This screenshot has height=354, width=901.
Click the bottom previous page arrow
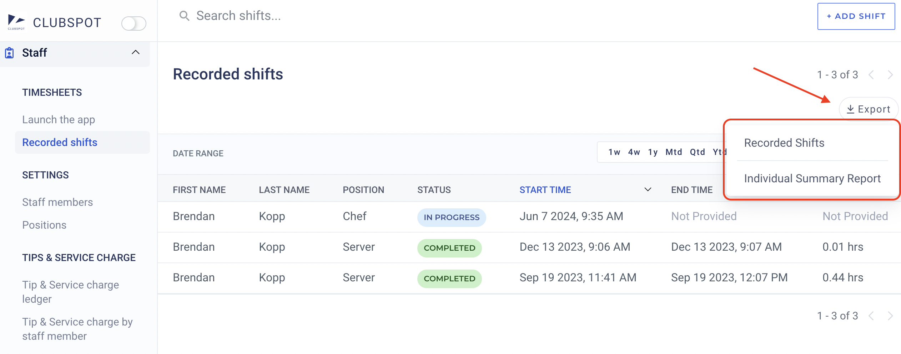[x=871, y=316]
